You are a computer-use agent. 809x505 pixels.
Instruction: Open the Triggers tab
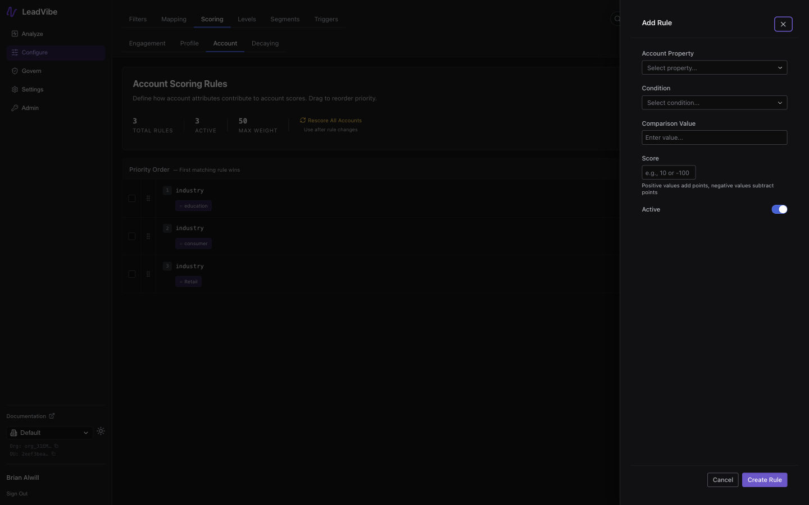[326, 19]
